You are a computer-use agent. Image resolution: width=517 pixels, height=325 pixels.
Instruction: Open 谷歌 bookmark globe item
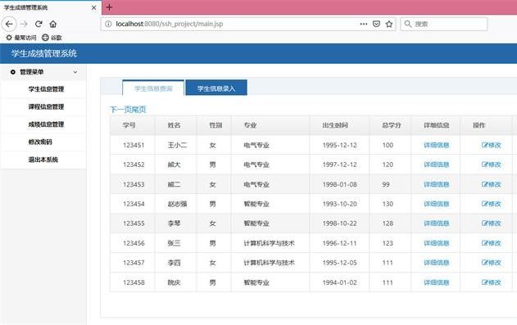point(52,38)
